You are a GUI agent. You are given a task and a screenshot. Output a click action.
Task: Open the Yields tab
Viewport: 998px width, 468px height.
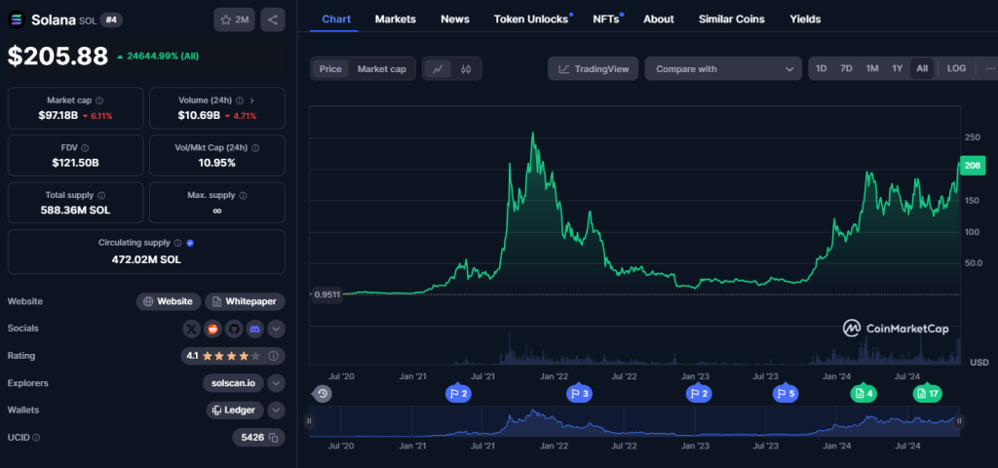[805, 19]
